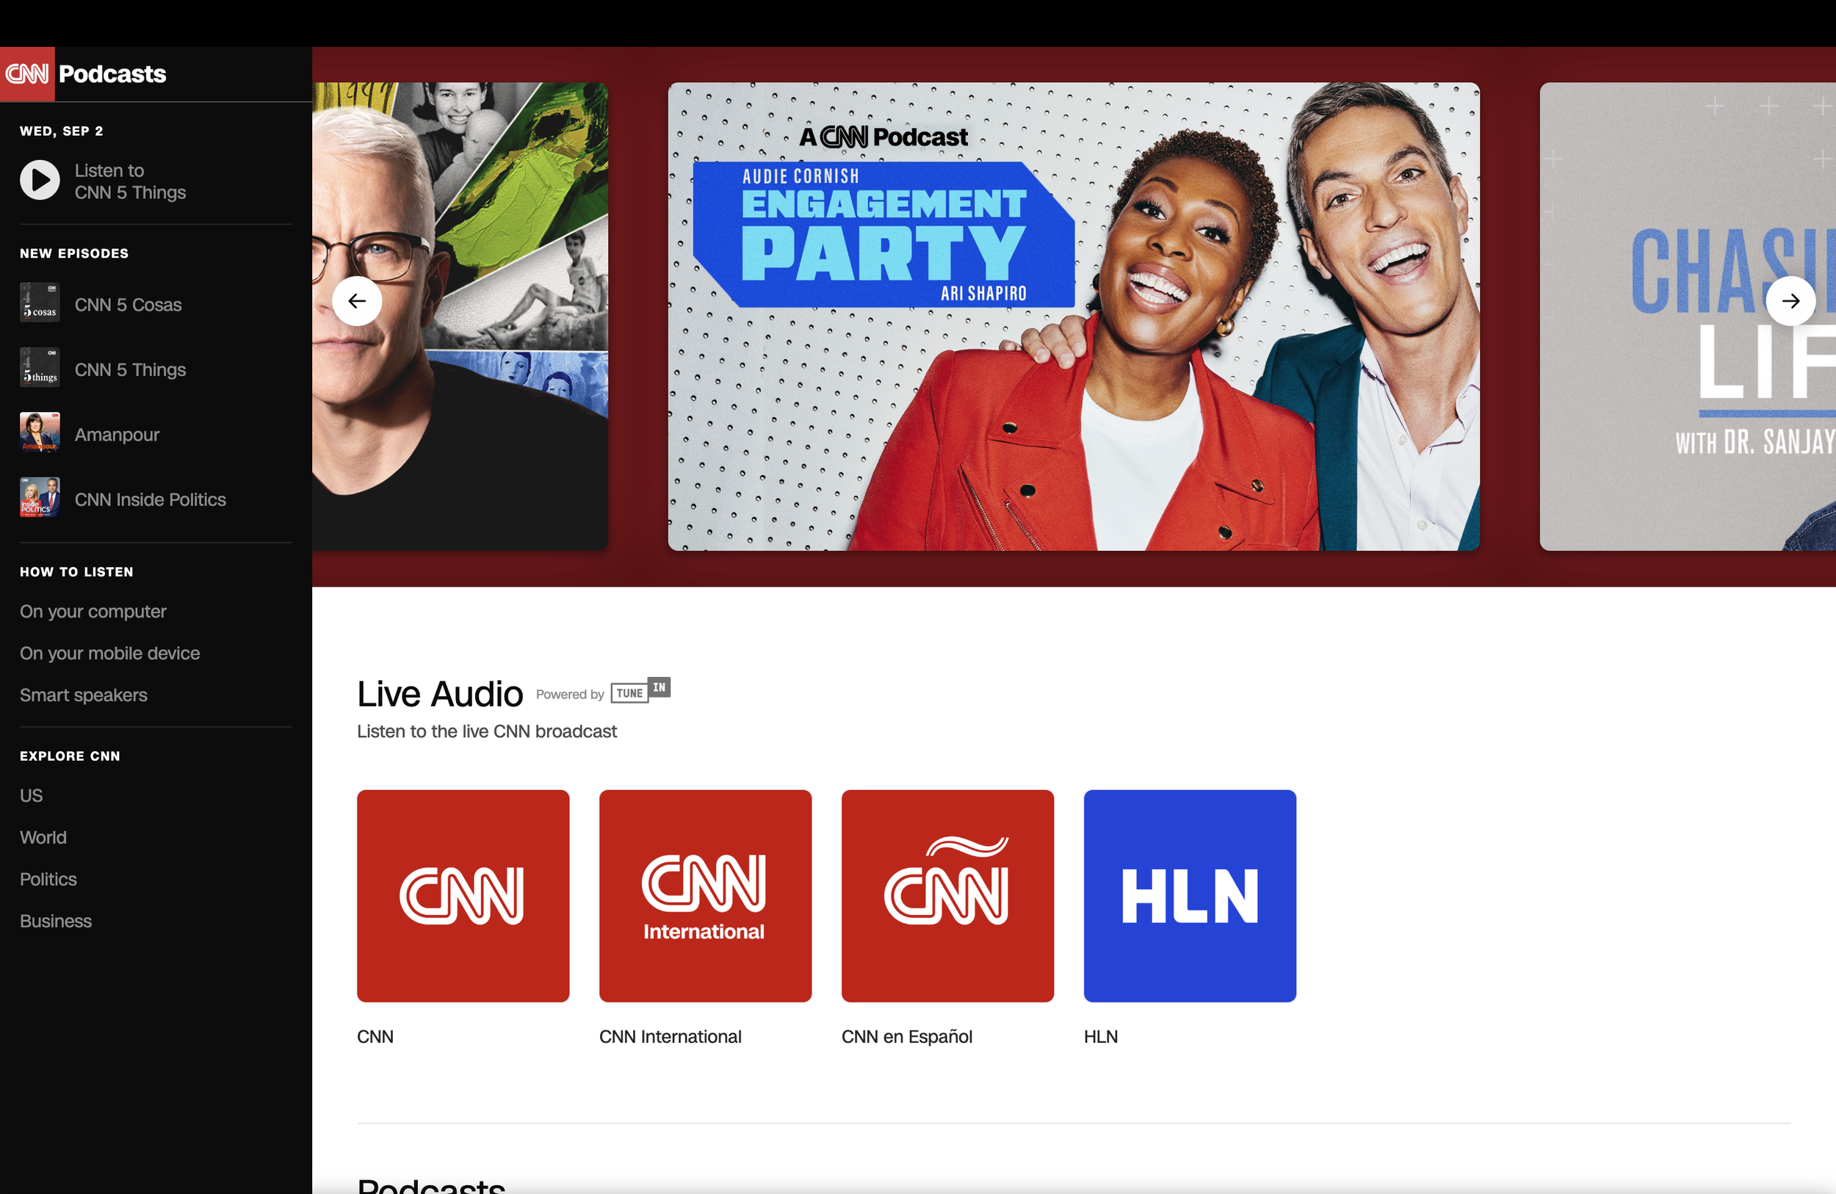Select the CNN 5 Things link under New Episodes

pyautogui.click(x=131, y=369)
